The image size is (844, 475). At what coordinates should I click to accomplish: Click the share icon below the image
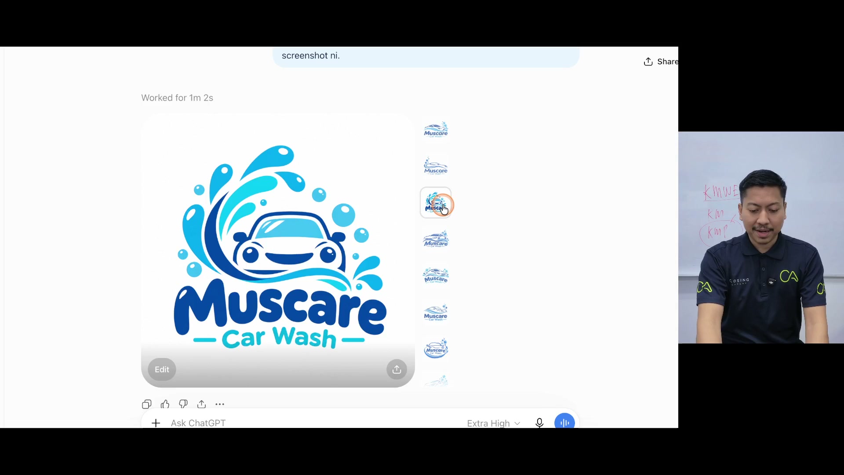coord(202,404)
